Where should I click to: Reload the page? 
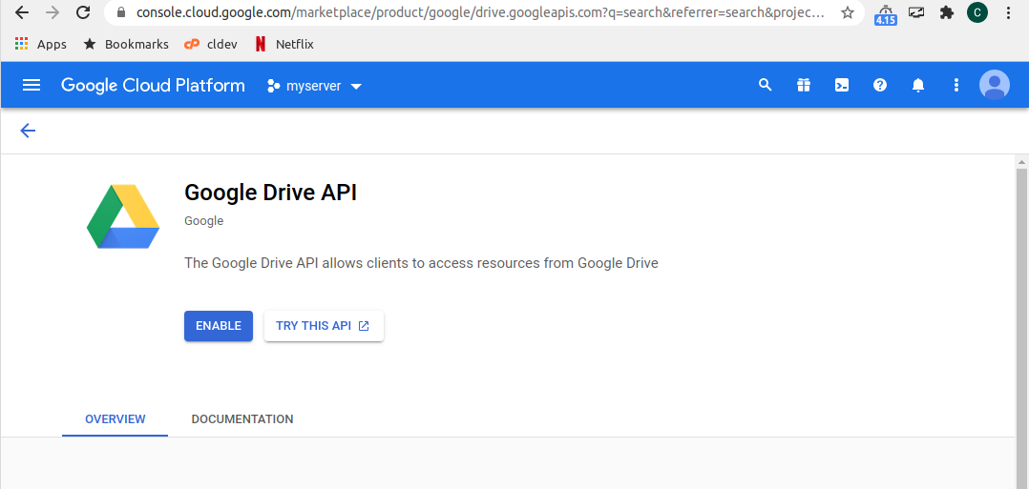click(83, 12)
